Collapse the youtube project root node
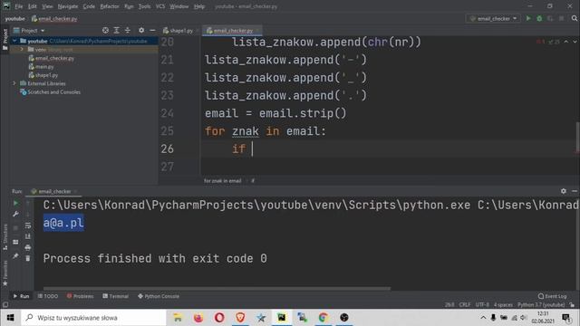 (14, 41)
